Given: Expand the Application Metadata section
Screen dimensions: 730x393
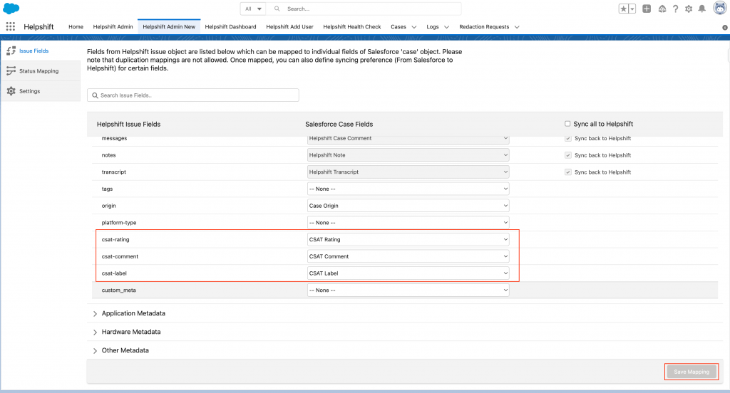Looking at the screenshot, I should tap(133, 313).
